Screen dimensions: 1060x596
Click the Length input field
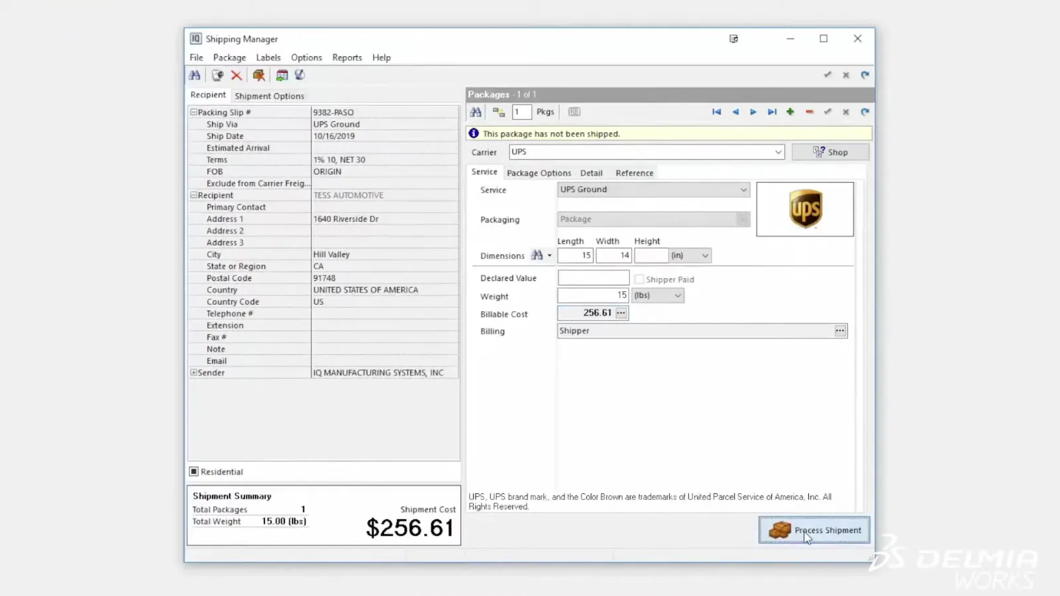click(x=575, y=255)
